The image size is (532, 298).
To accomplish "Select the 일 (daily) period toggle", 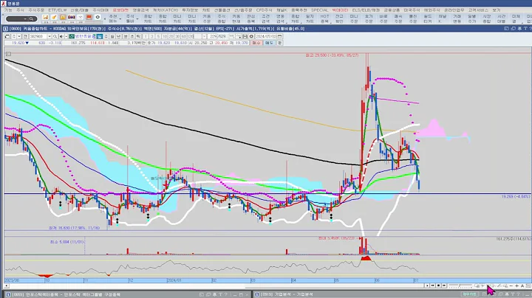I will click(x=100, y=36).
